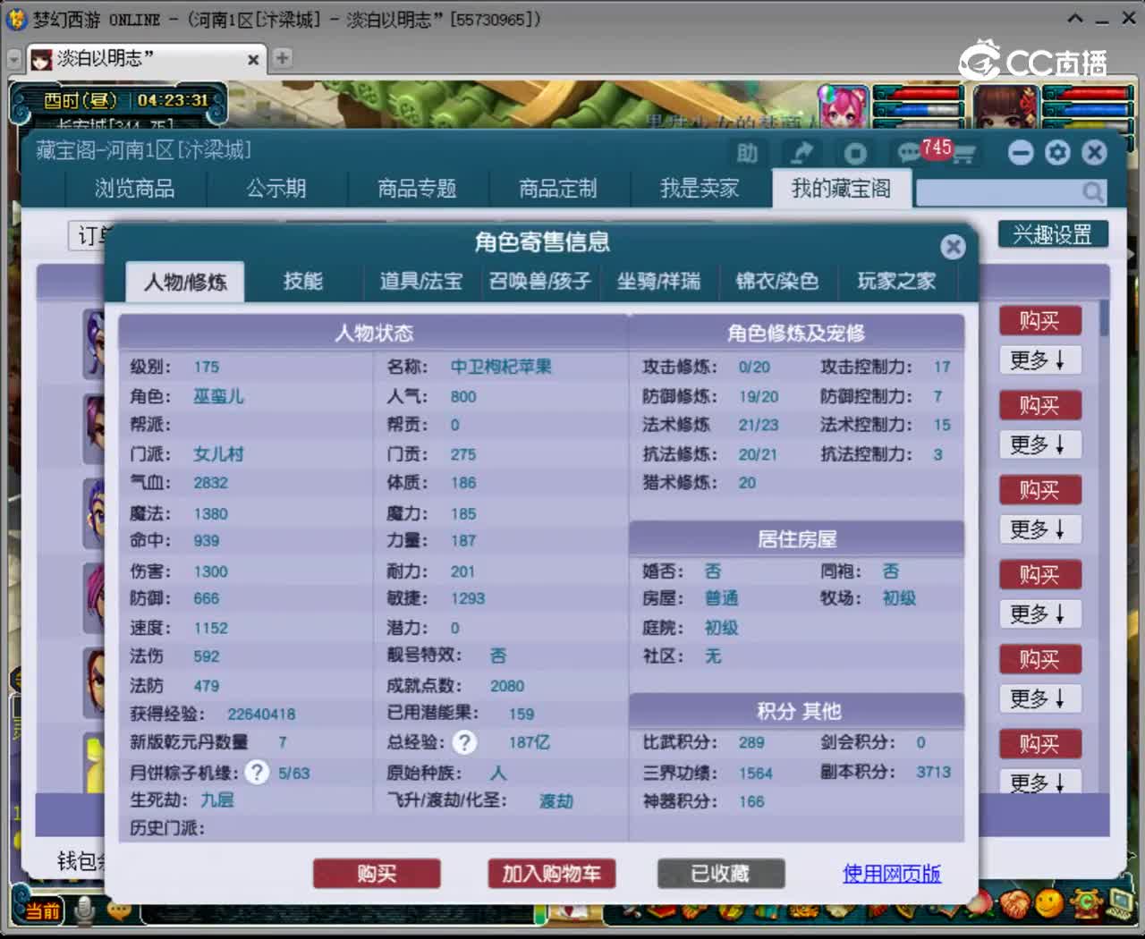Click the 助 helper icon in header
1145x939 pixels.
pos(747,153)
